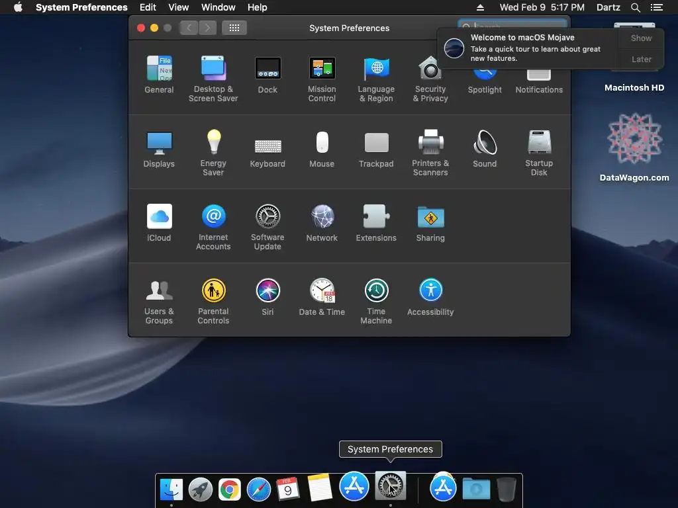This screenshot has height=508, width=678.
Task: Open the Sharing preferences pane
Action: [x=430, y=222]
